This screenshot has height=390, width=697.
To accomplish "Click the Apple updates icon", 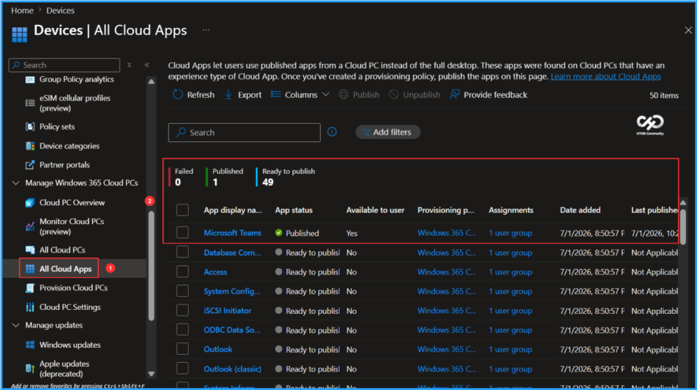I will tap(30, 368).
